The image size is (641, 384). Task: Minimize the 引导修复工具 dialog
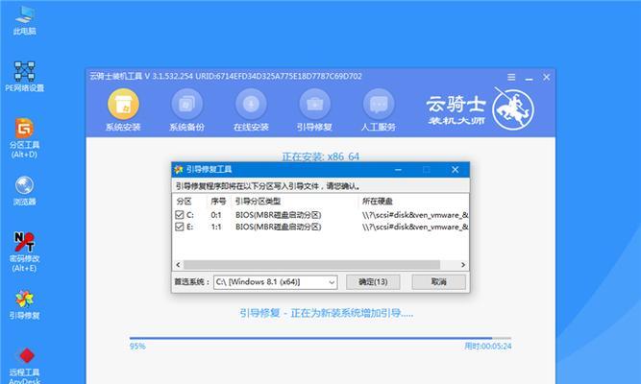(x=398, y=169)
